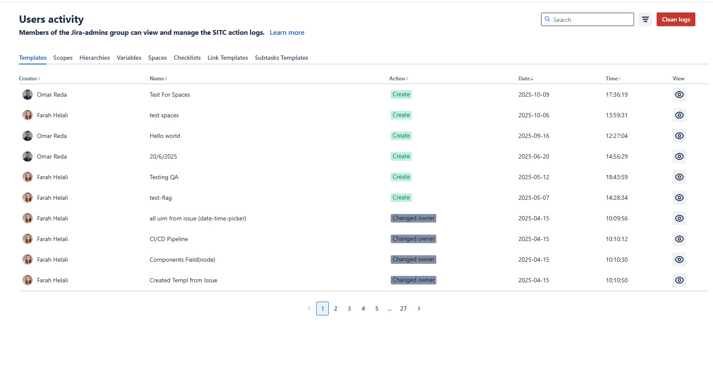Go to next page using right chevron
This screenshot has width=713, height=388.
419,309
